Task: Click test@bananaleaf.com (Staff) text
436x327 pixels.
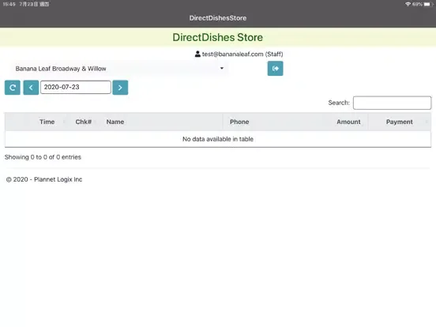Action: coord(242,54)
